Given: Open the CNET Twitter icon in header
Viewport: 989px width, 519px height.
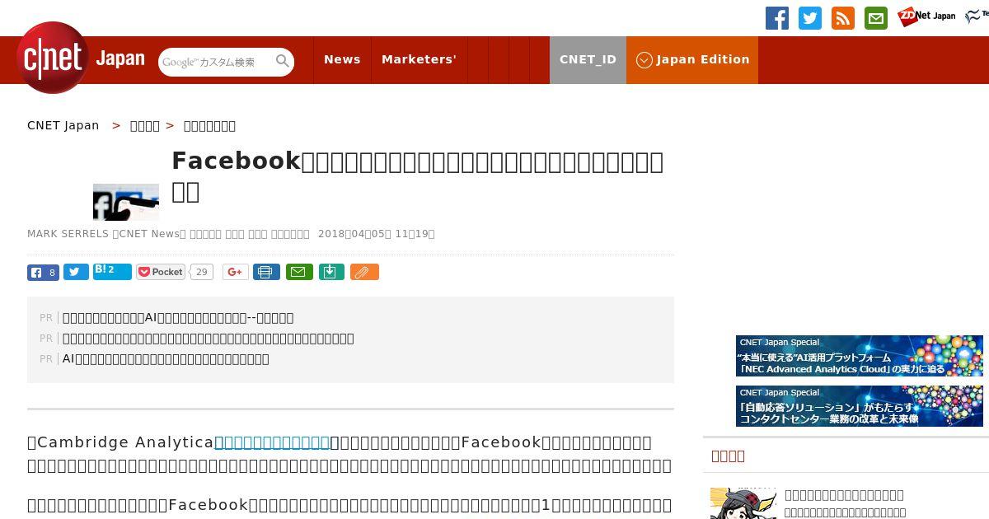Looking at the screenshot, I should pyautogui.click(x=810, y=18).
